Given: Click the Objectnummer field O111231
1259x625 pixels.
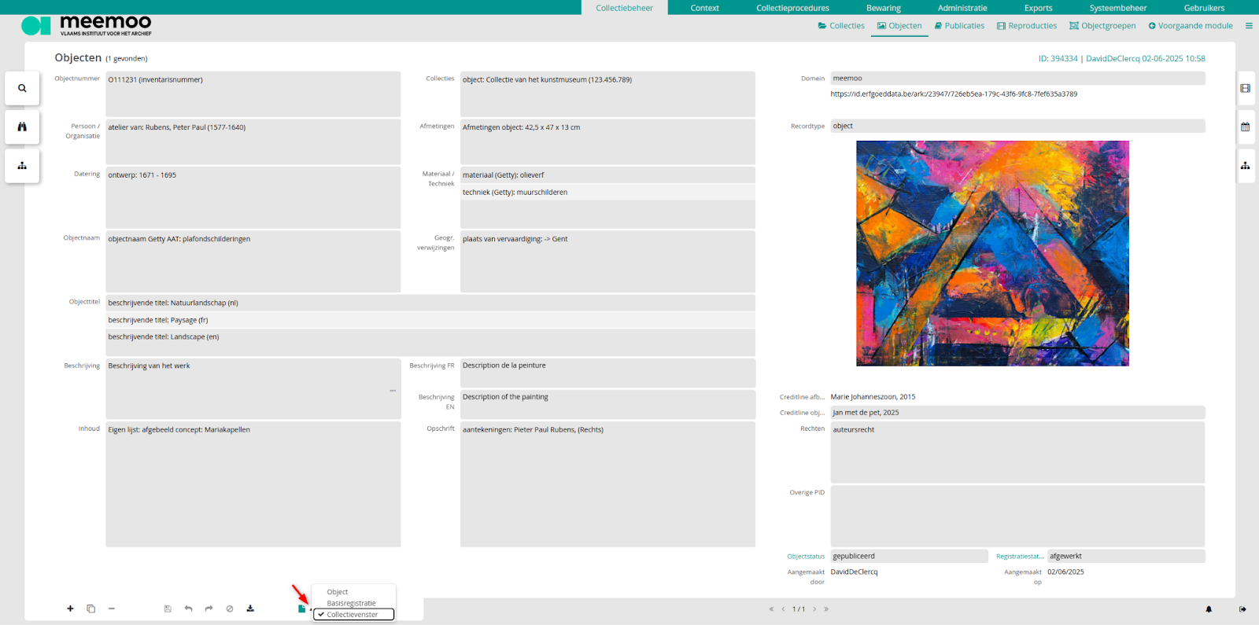Looking at the screenshot, I should tap(253, 94).
